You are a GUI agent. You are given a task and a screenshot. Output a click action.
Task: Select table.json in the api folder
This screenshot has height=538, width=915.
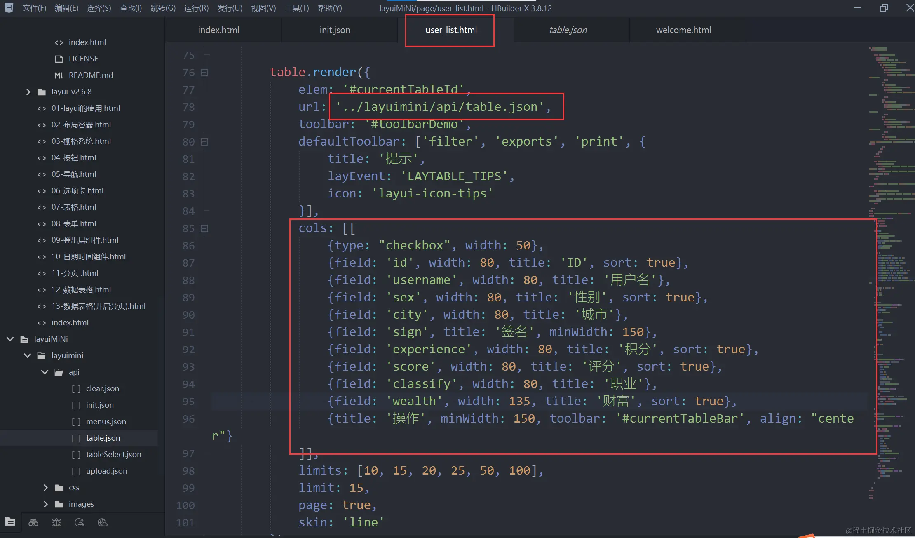pos(103,438)
